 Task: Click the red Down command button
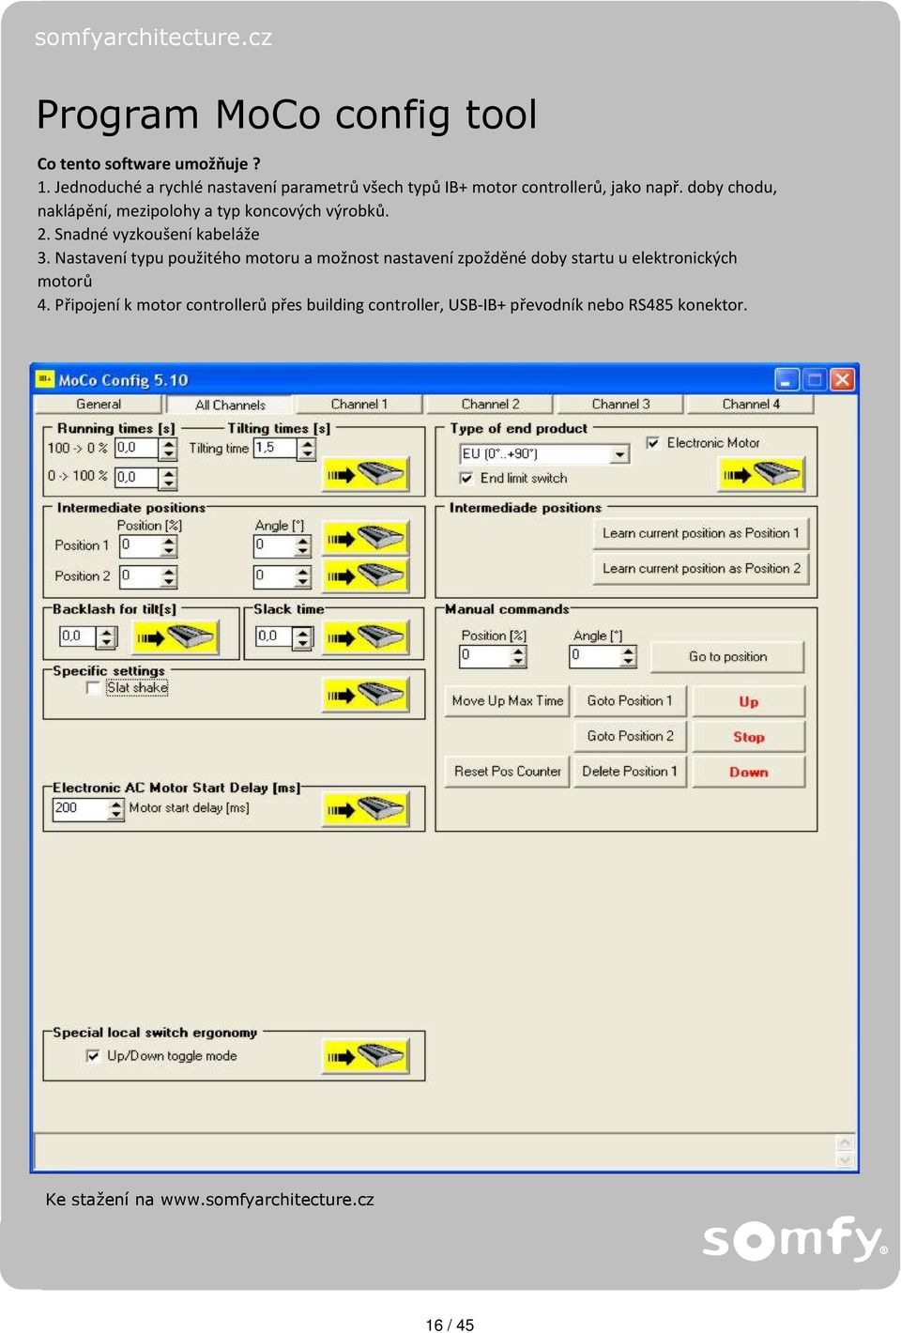coord(749,773)
